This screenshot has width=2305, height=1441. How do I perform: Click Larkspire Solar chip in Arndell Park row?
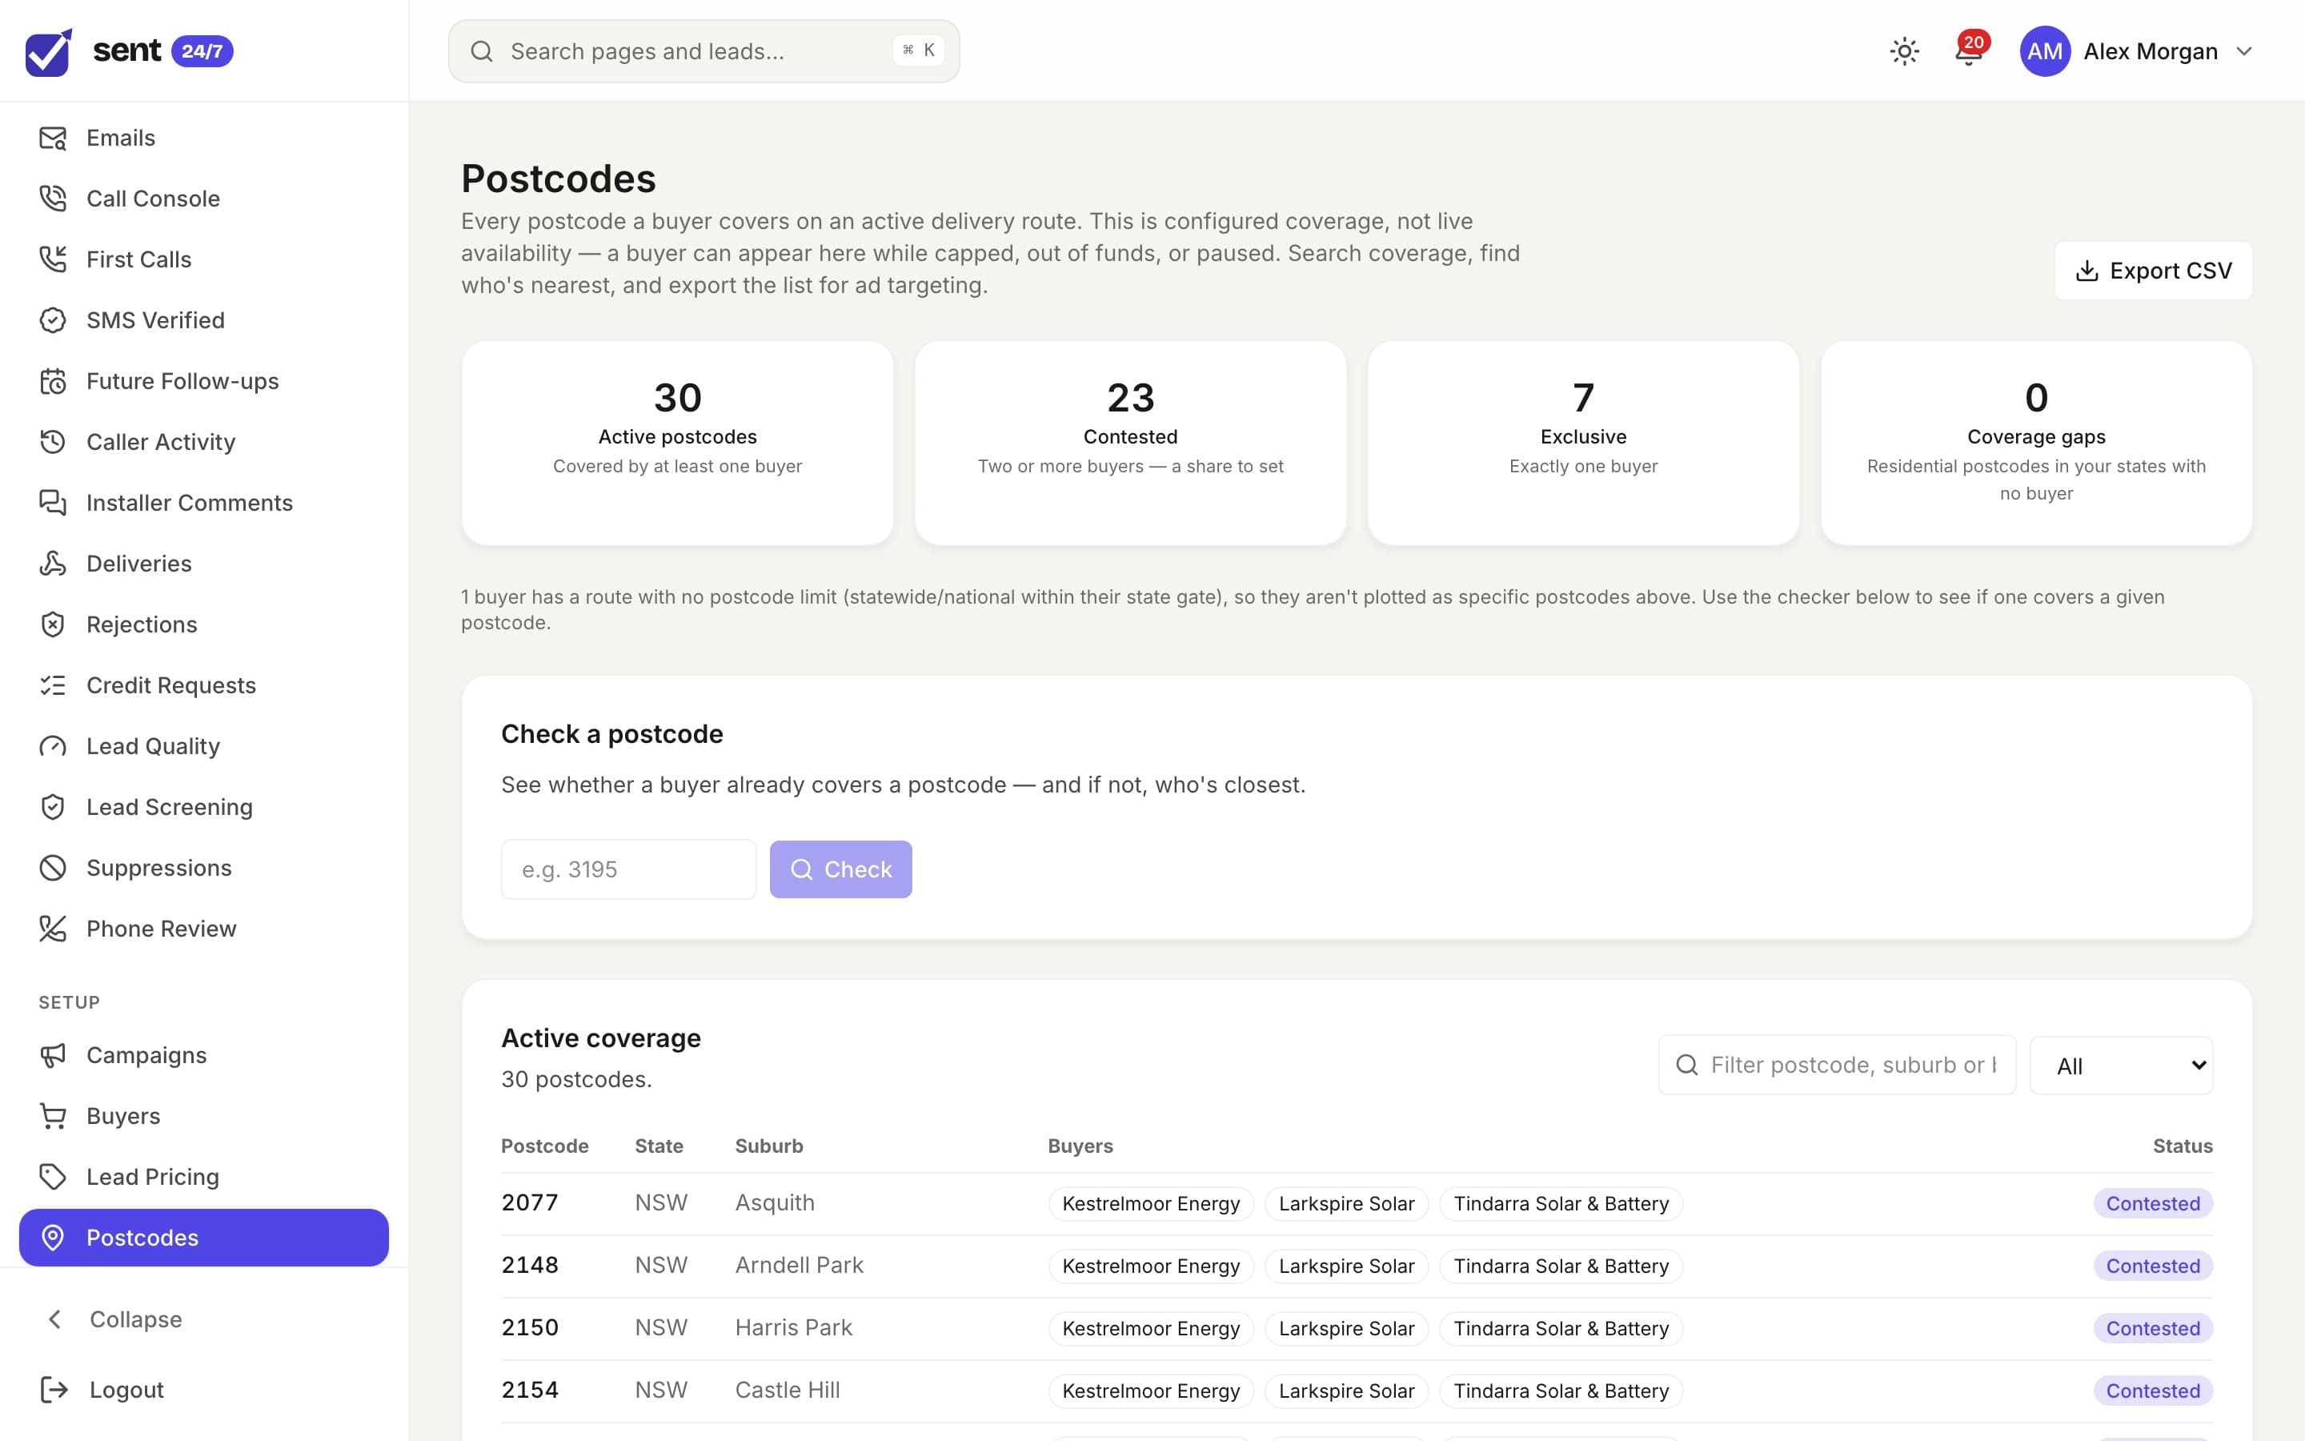point(1346,1266)
